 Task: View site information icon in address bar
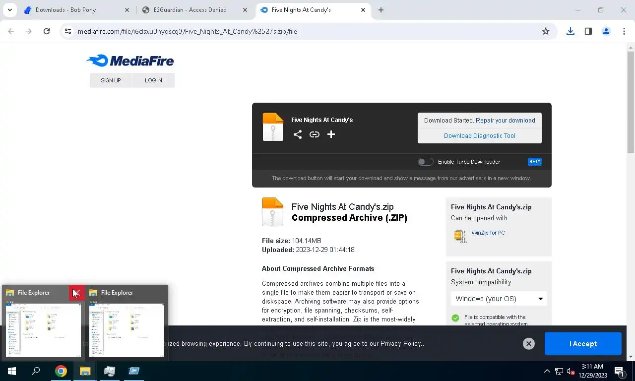point(68,31)
